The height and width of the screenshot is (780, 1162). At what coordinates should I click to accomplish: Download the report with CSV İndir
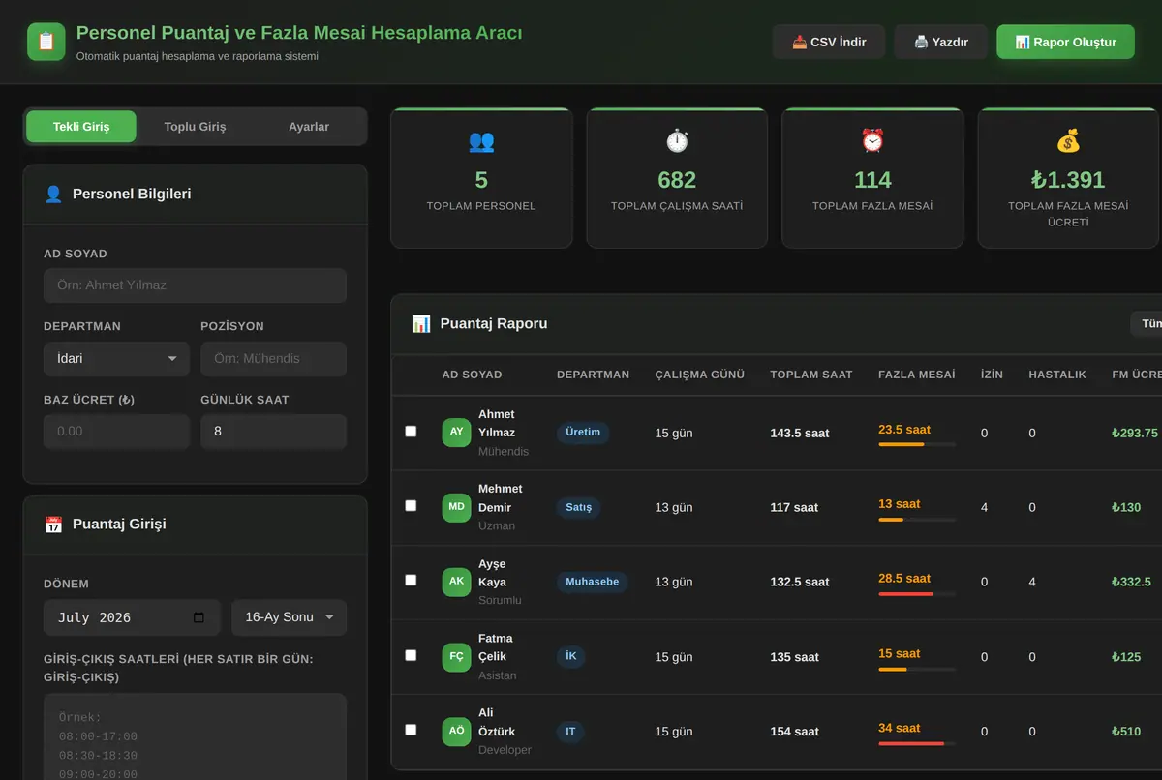click(x=829, y=43)
